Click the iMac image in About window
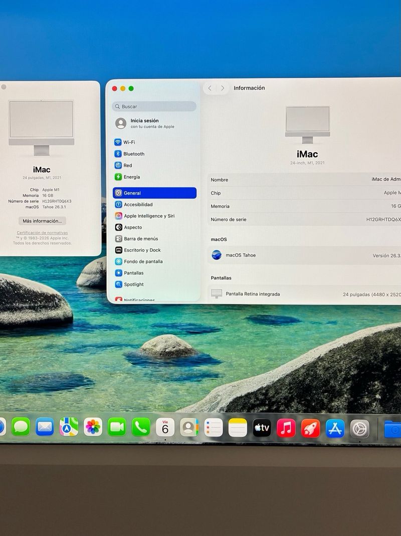 point(41,128)
